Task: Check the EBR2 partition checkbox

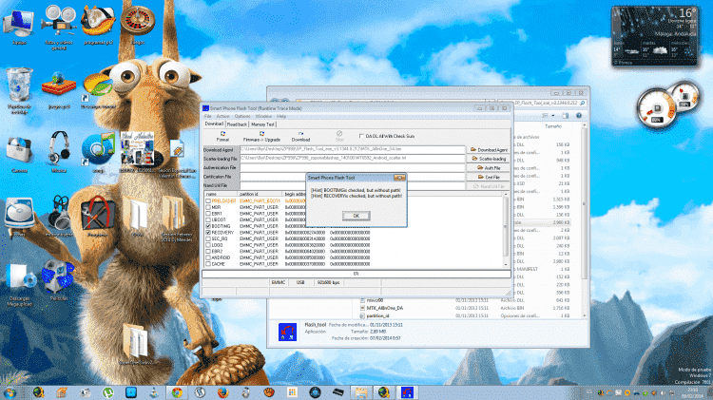Action: (x=208, y=252)
